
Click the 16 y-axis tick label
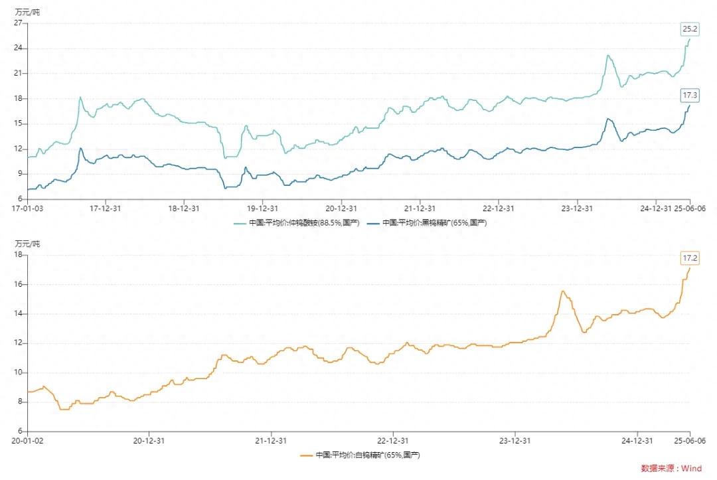(x=18, y=284)
